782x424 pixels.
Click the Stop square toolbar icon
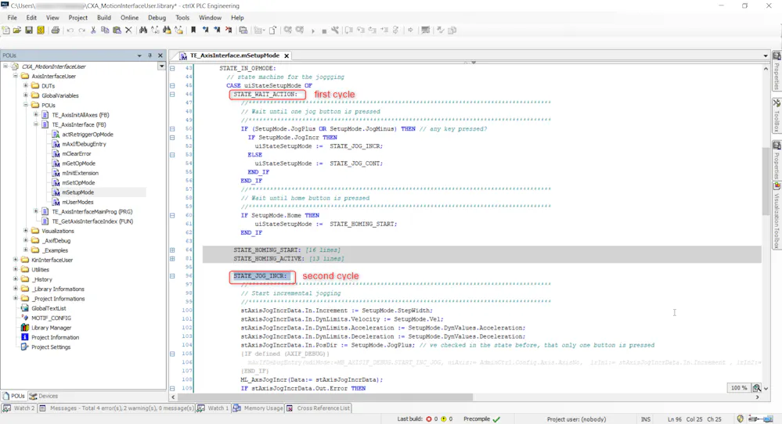point(324,31)
